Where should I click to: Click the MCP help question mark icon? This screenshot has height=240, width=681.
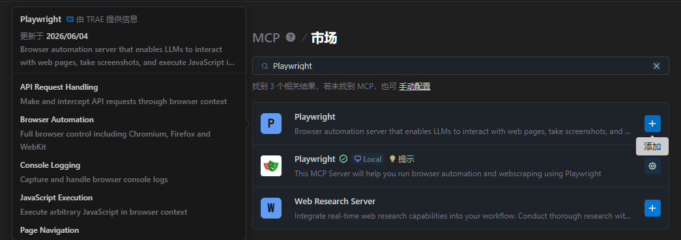pos(291,37)
